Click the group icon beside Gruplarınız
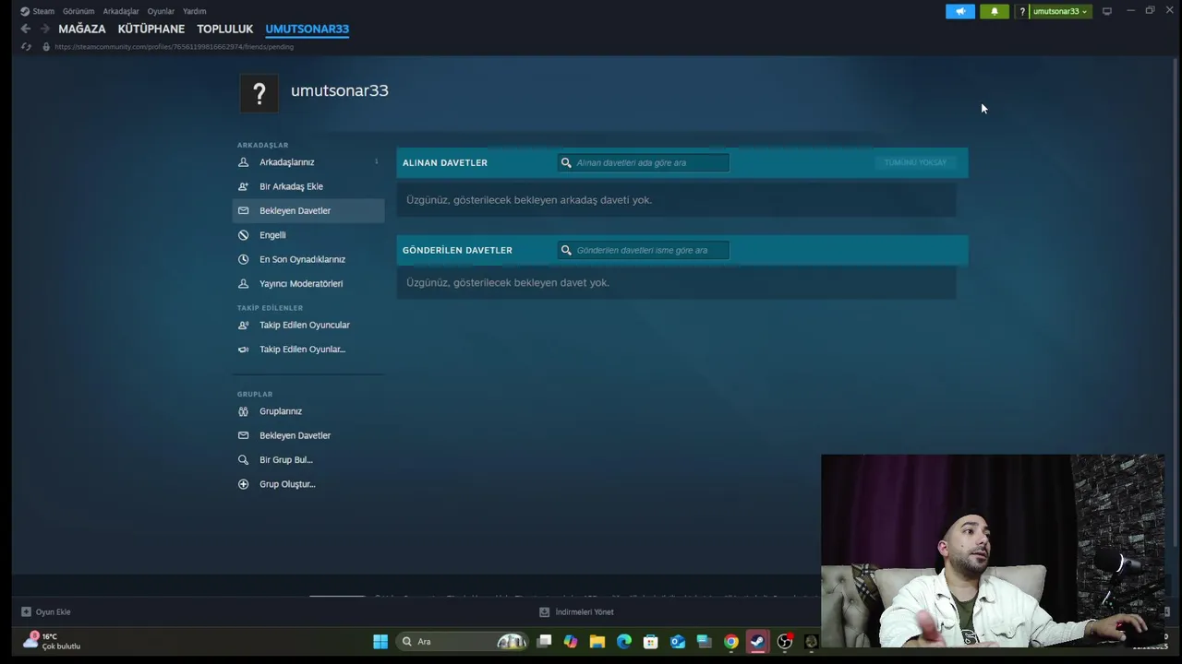The height and width of the screenshot is (664, 1182). click(244, 411)
